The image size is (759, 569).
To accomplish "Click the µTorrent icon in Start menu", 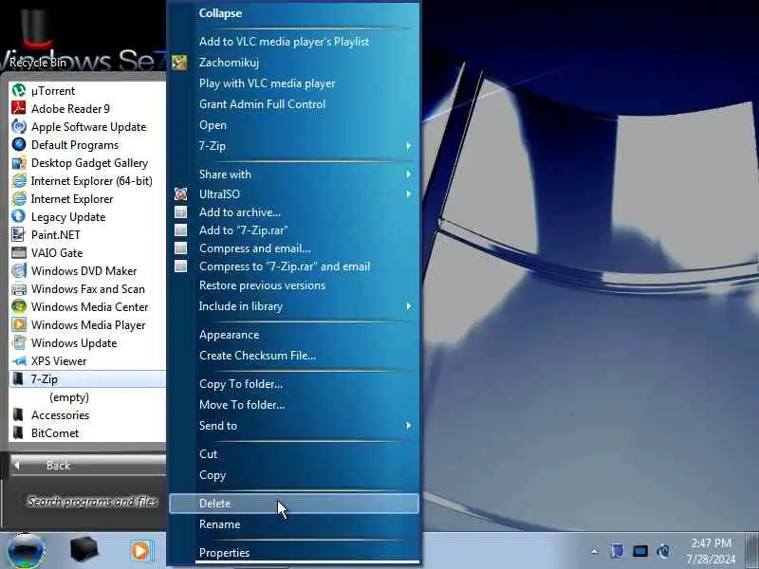I will pyautogui.click(x=19, y=90).
